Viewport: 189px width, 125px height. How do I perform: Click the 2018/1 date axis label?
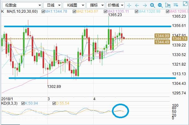click(7, 99)
